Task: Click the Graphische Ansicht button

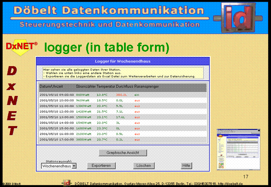Action: click(123, 153)
